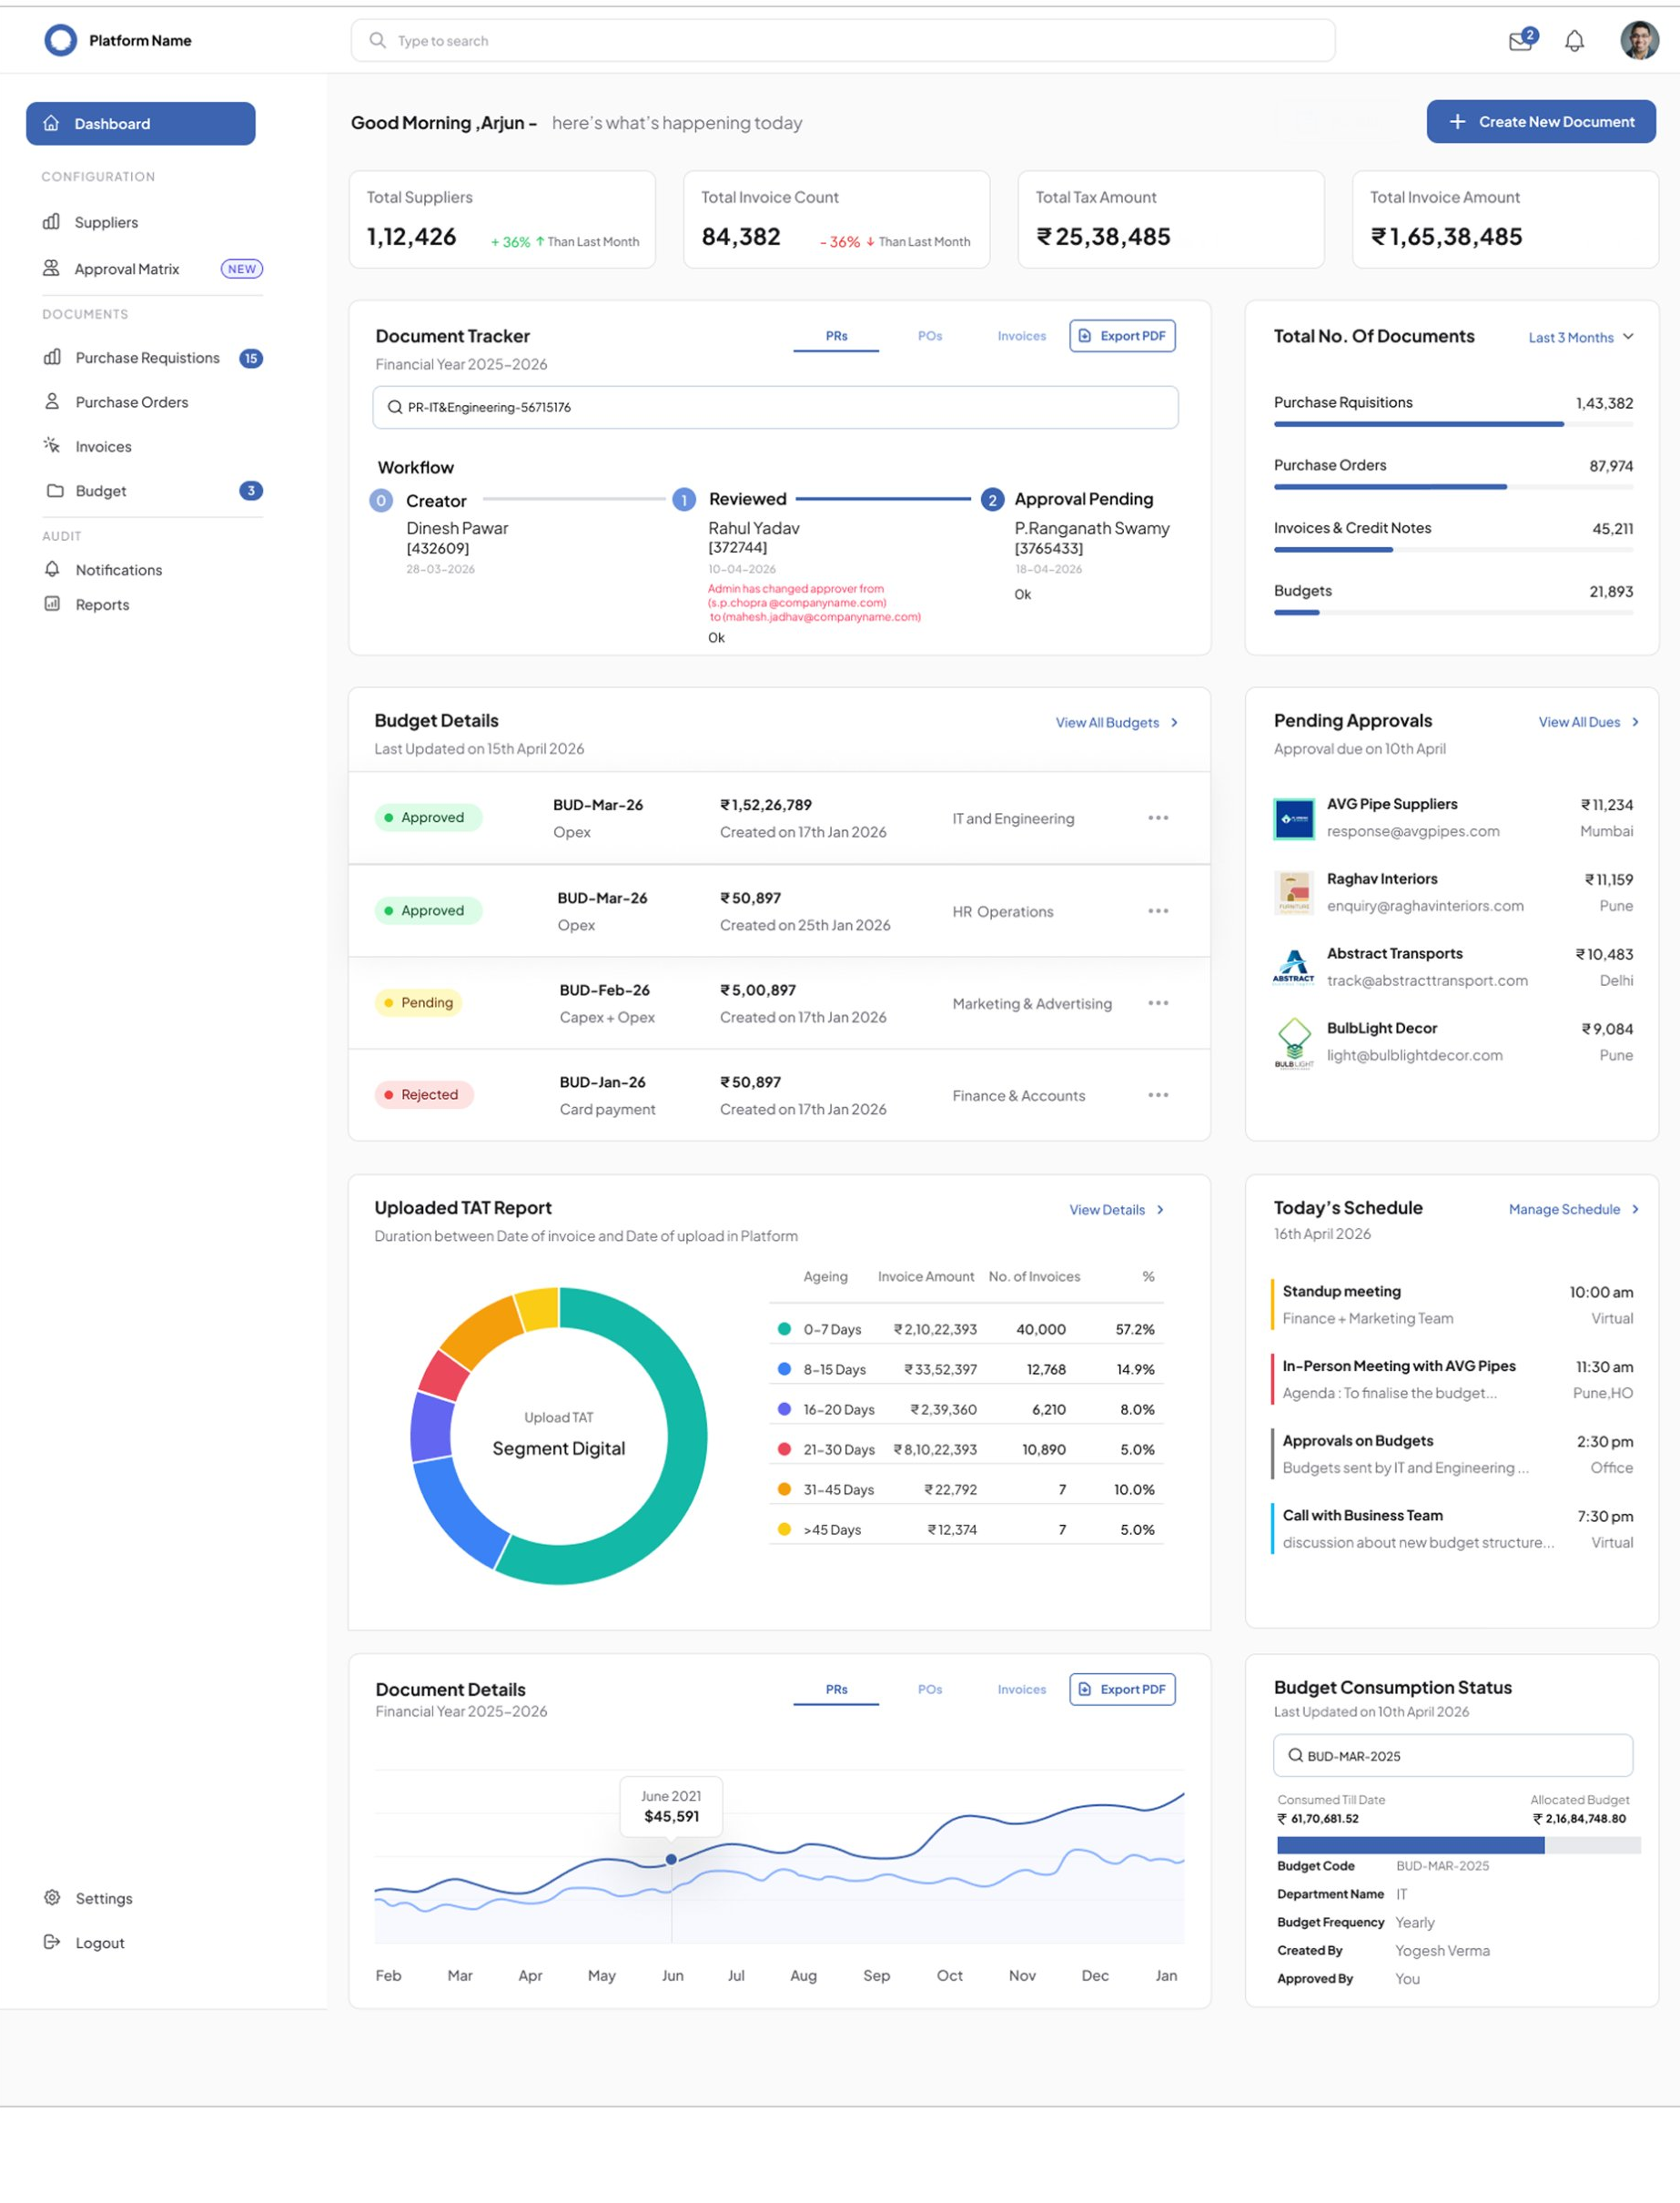
Task: Click the Settings gear icon
Action: coord(52,1897)
